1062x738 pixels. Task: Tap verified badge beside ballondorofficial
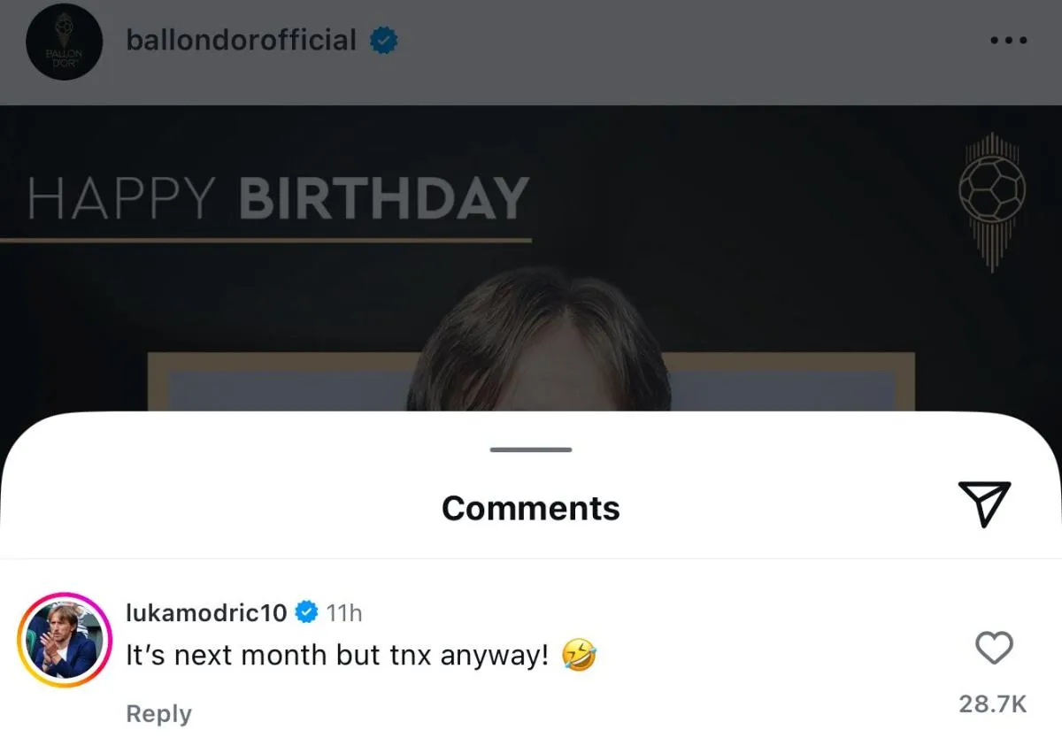pos(383,41)
